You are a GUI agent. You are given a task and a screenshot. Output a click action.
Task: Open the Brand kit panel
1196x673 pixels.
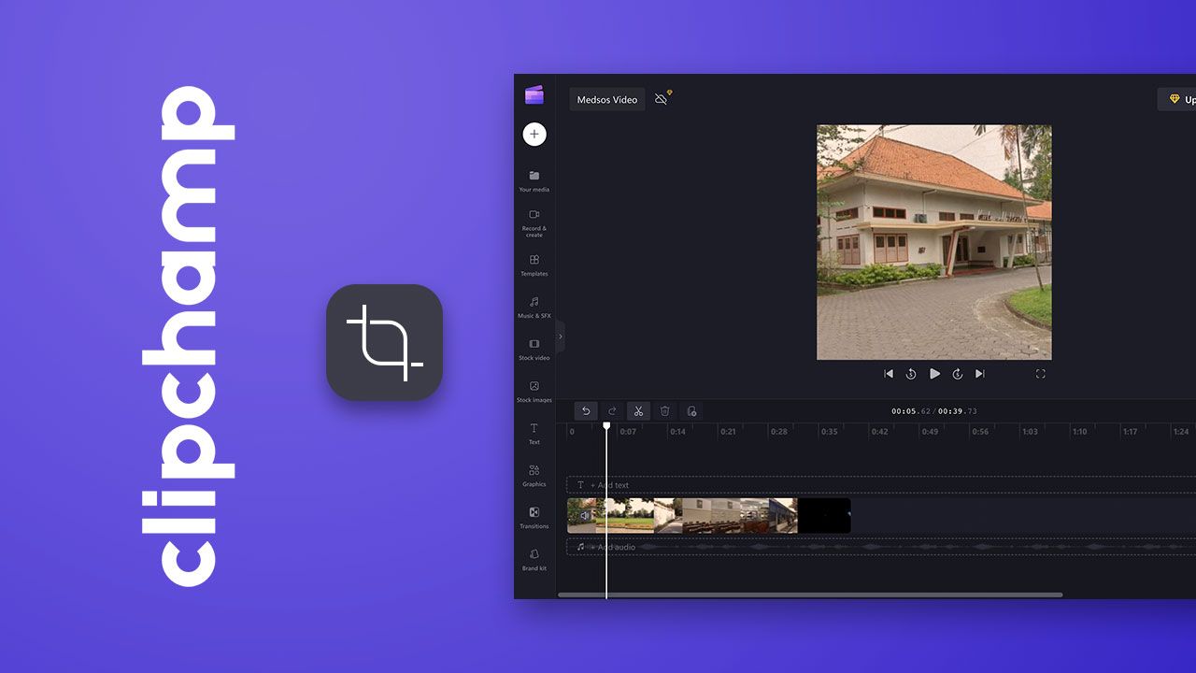pos(534,559)
